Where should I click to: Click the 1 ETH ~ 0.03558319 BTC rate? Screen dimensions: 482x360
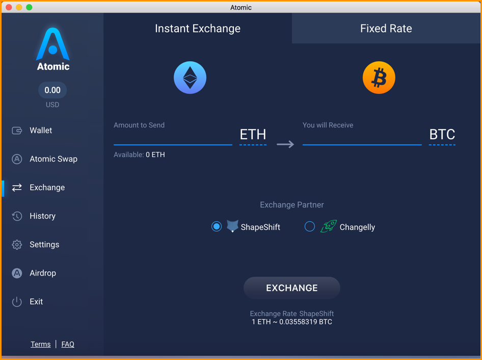[292, 322]
